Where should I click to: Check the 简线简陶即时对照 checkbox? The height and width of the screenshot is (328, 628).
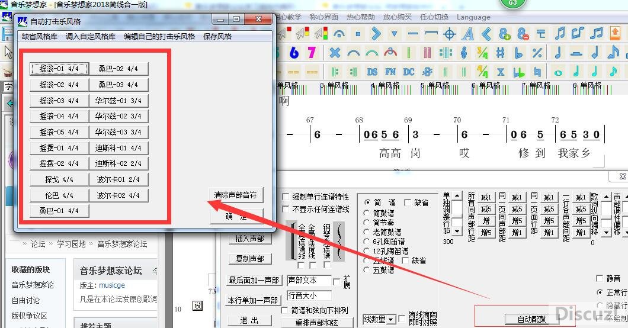[402, 319]
